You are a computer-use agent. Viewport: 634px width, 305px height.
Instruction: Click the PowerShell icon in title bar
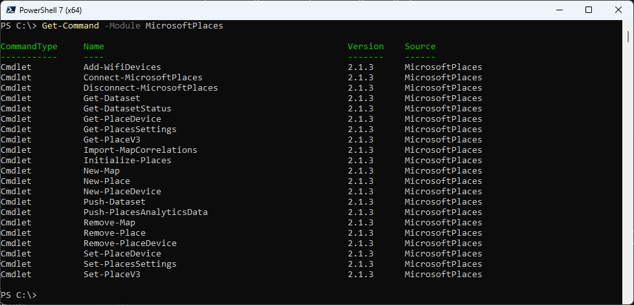click(9, 10)
